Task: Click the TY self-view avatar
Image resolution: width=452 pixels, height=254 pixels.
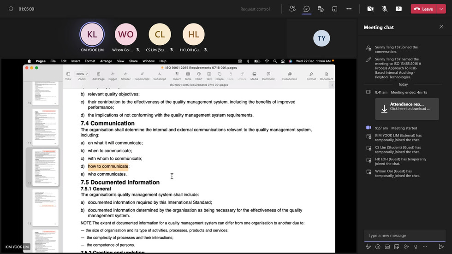Action: coord(321,38)
